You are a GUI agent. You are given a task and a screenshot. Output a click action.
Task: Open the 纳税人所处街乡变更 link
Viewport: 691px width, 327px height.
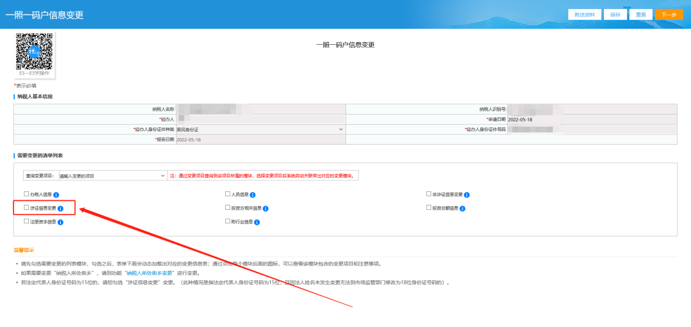pos(149,273)
